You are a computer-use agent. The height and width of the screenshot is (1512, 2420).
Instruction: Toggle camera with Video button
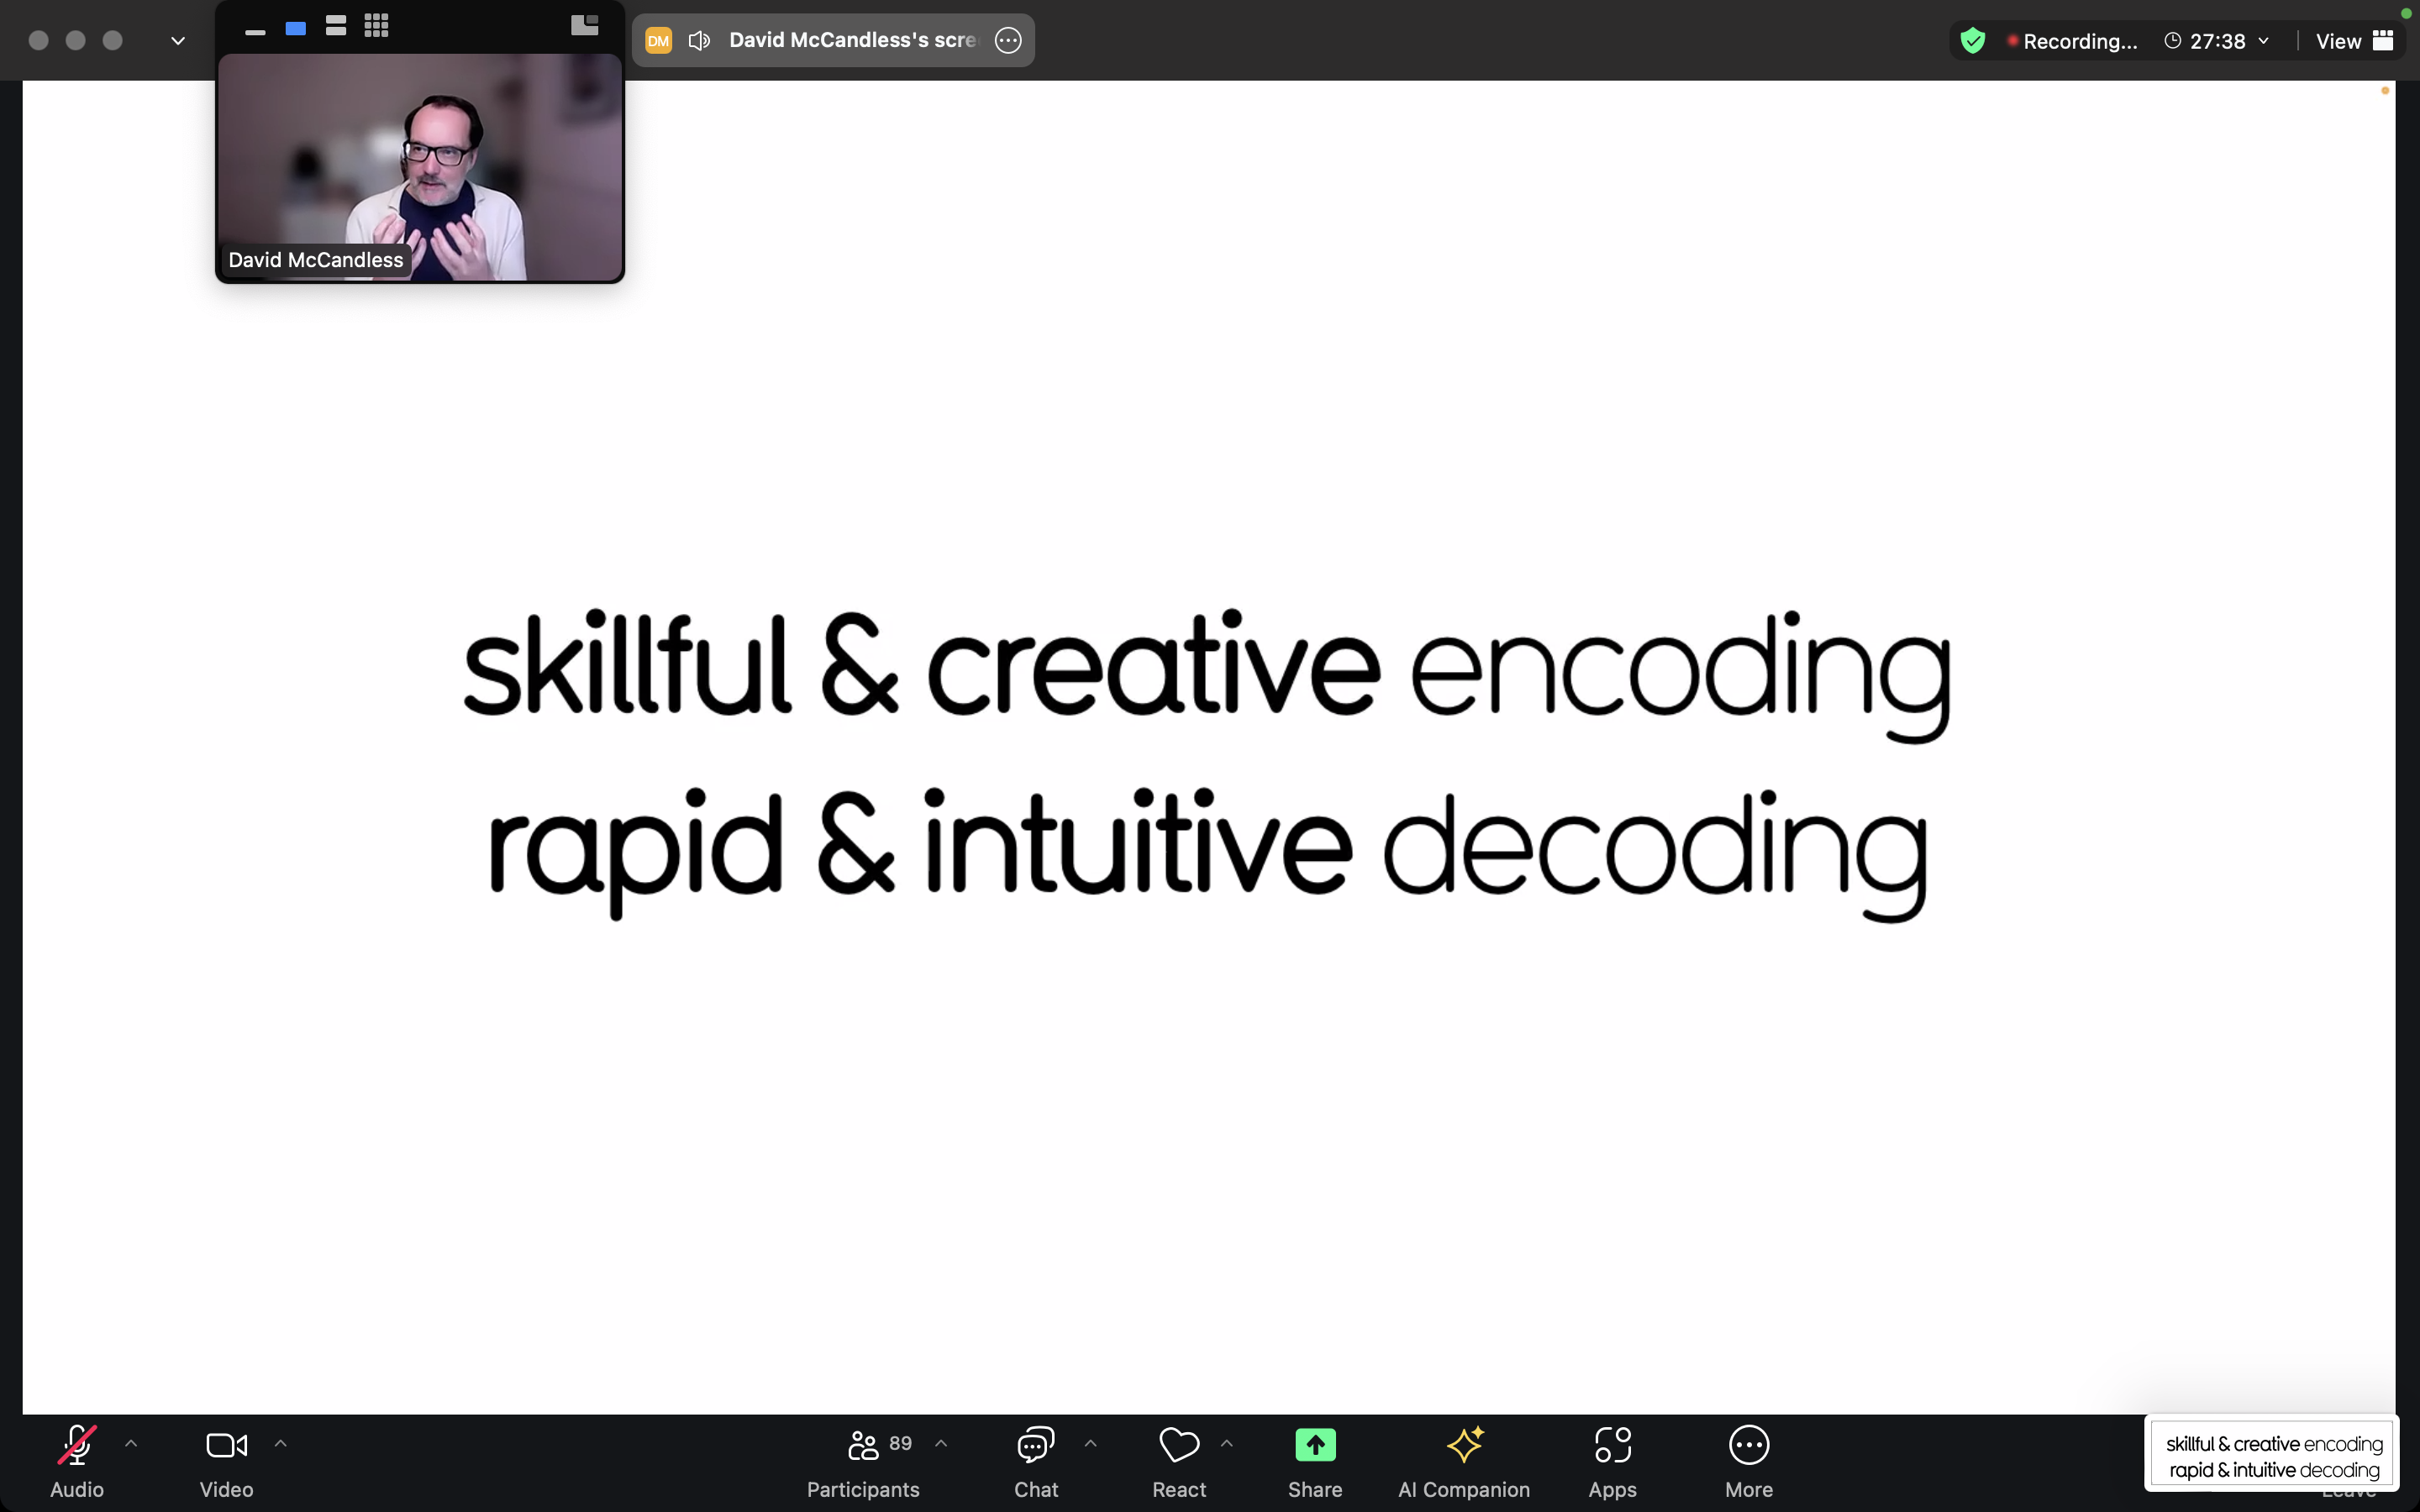click(x=226, y=1462)
